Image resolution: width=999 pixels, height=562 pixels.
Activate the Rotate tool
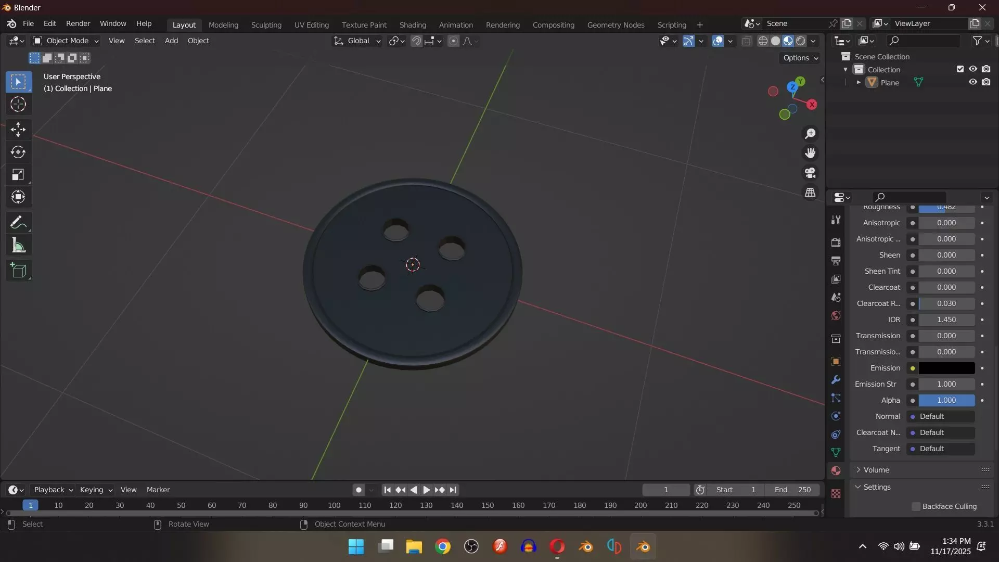pyautogui.click(x=18, y=152)
